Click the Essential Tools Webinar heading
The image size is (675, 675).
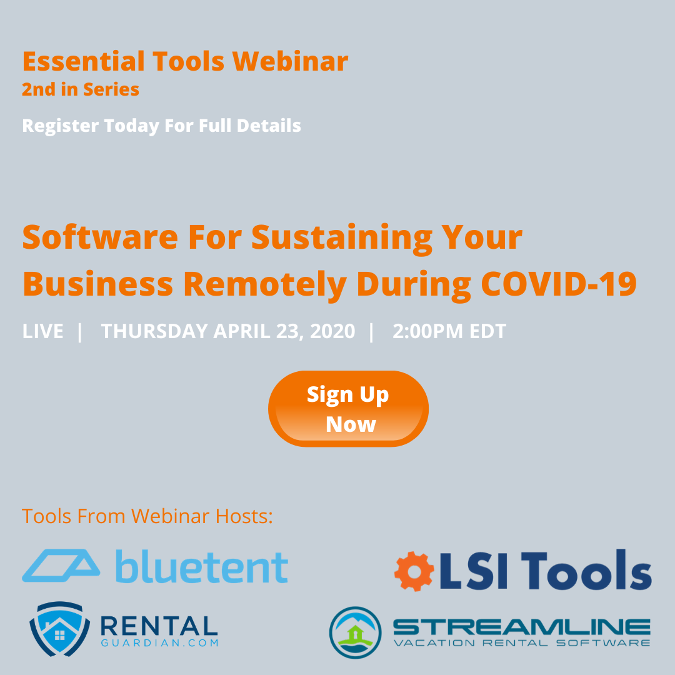[x=185, y=61]
